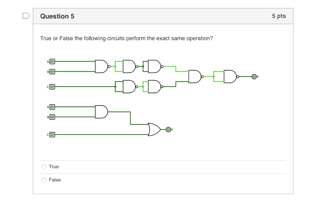Select the False radio button
The width and height of the screenshot is (322, 200).
(44, 180)
